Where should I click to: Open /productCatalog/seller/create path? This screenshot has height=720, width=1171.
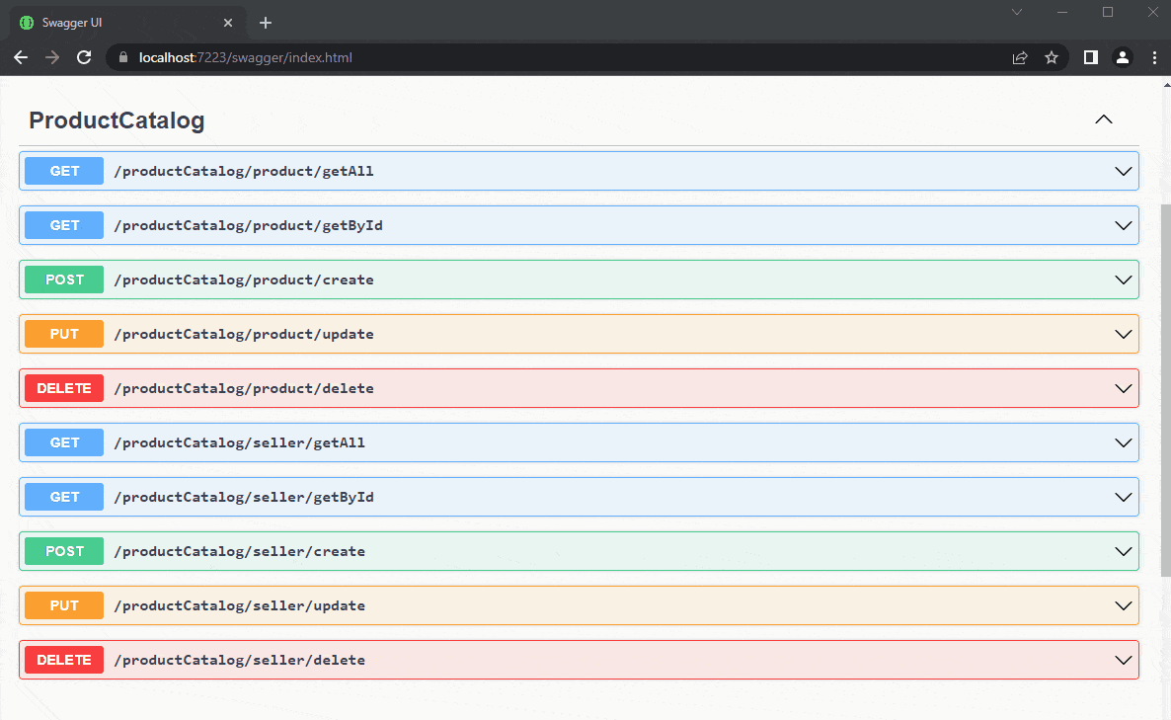coord(239,551)
